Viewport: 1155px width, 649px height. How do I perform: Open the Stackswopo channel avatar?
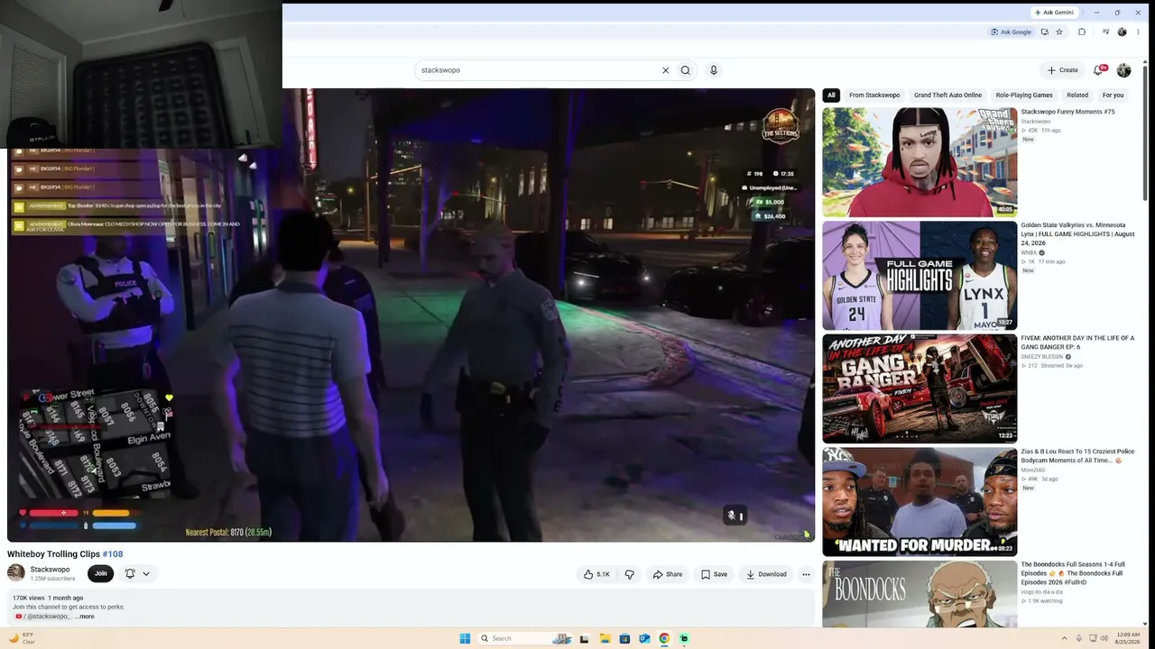16,573
